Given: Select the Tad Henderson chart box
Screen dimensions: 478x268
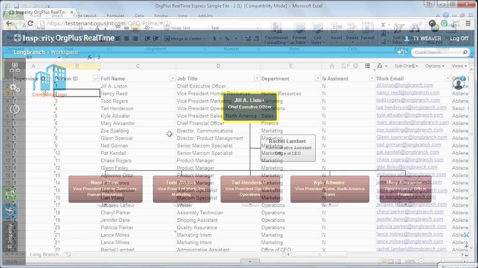Looking at the screenshot, I should tap(250, 189).
